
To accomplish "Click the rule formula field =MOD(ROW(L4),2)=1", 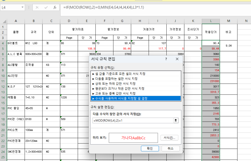I will (133, 120).
